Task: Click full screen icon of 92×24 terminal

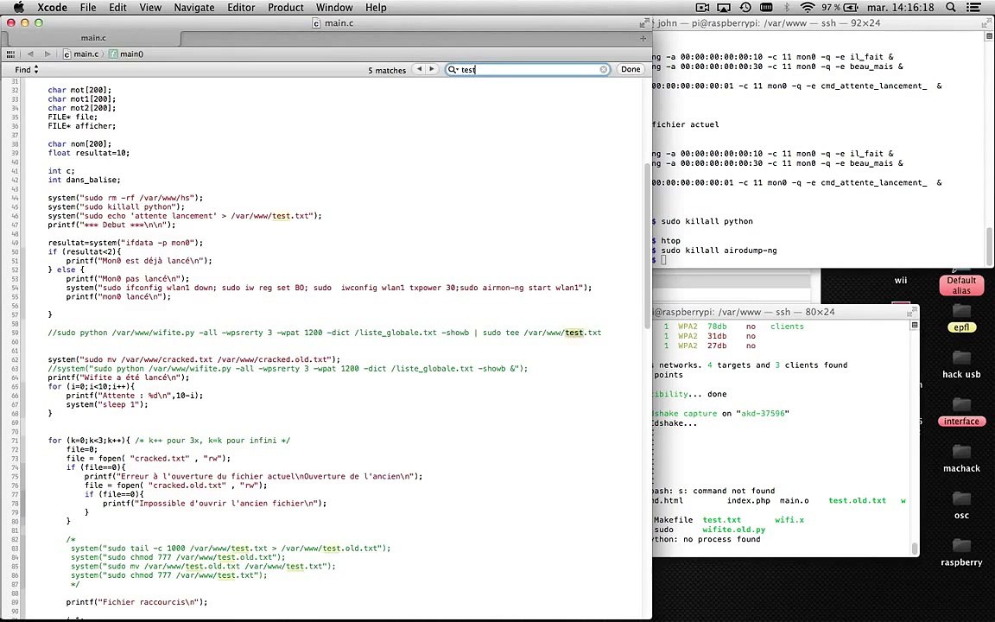Action: click(x=986, y=22)
